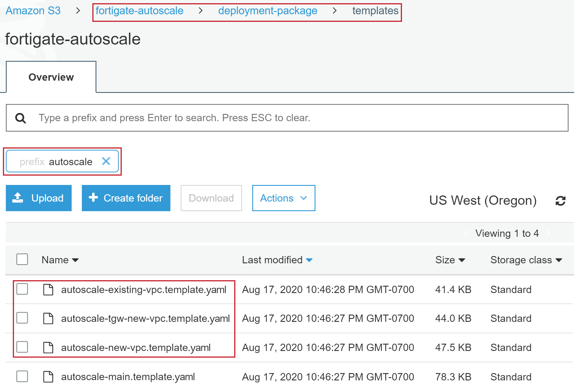
Task: Check the box next to autoscale-main.template.yaml
Action: 22,376
